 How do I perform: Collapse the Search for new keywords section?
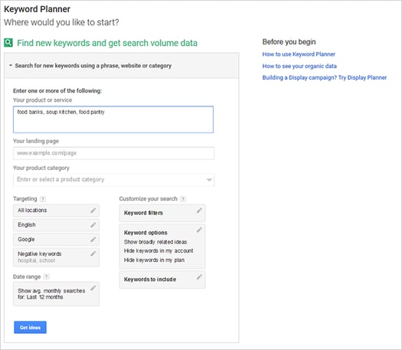[11, 66]
